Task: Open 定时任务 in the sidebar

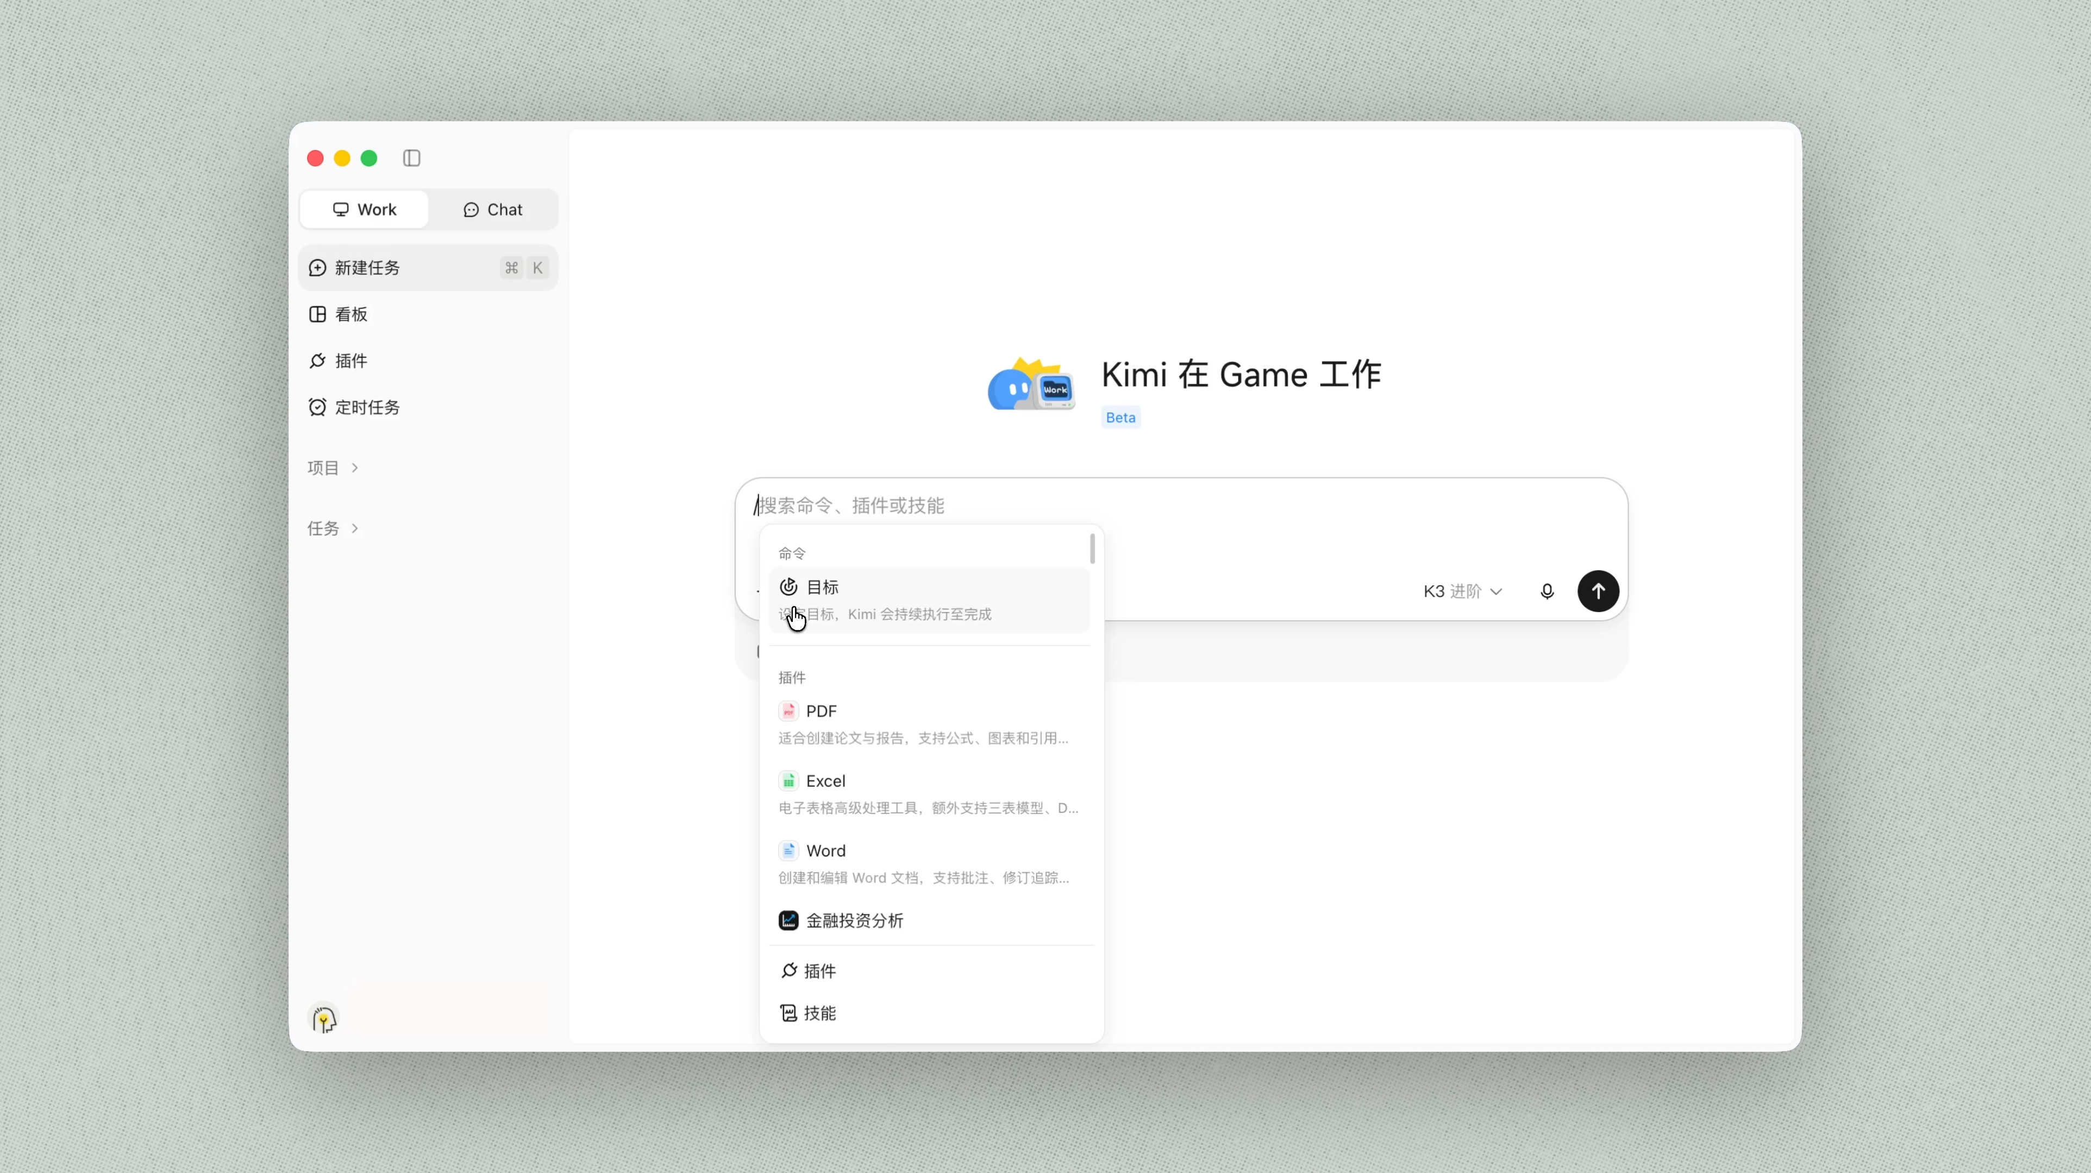Action: (x=429, y=406)
